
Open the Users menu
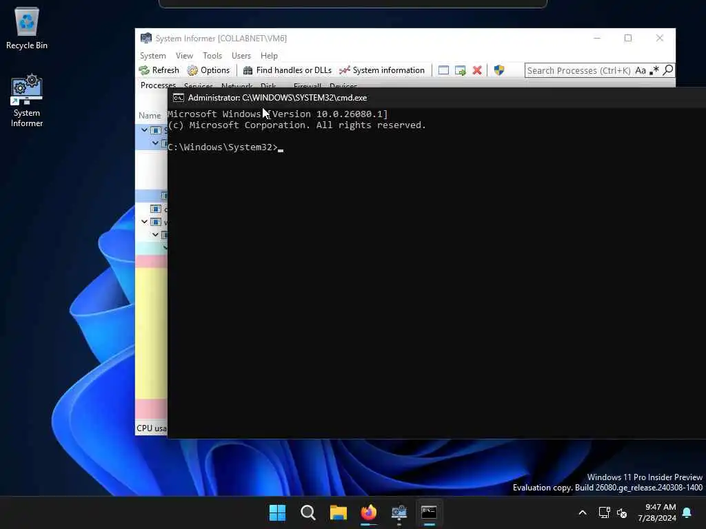coord(241,55)
